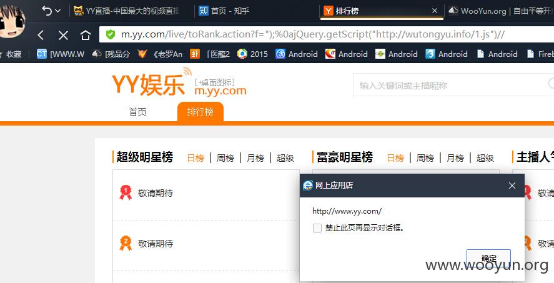This screenshot has height=283, width=554.
Task: Expand the dropdown next to undo arrow
Action: point(58,11)
